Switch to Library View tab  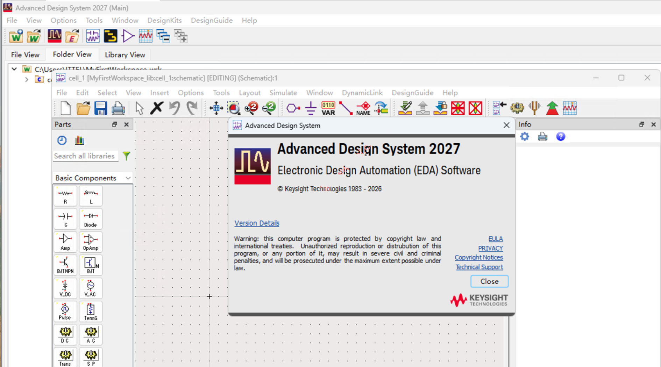125,55
